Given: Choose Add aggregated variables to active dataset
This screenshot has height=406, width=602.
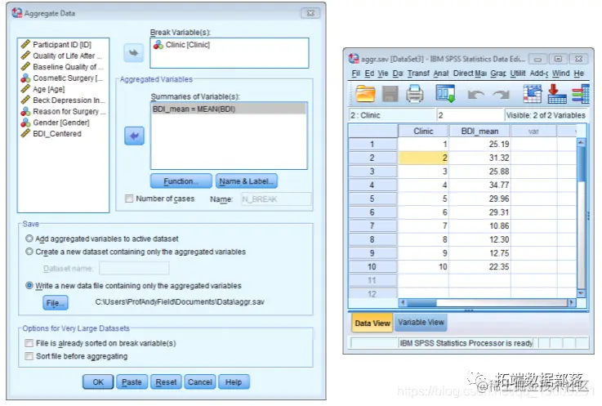Looking at the screenshot, I should click(29, 239).
